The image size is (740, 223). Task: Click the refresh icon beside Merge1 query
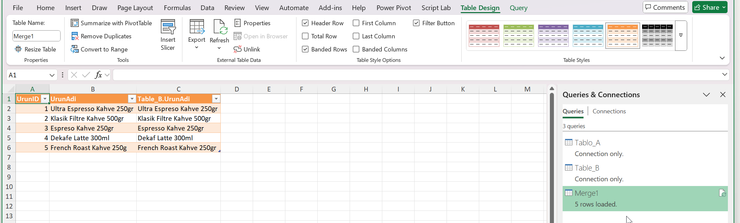pyautogui.click(x=722, y=193)
